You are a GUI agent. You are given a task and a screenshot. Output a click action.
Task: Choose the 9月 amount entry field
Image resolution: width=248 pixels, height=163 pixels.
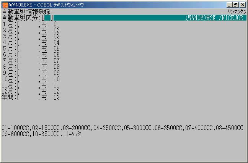[x=29, y=73]
